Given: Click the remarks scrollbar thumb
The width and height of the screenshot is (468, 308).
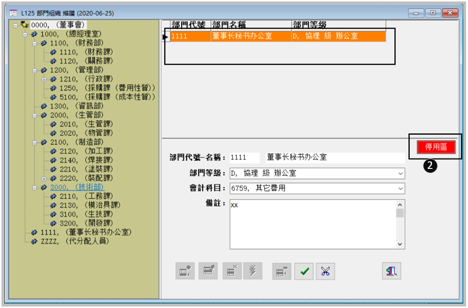Looking at the screenshot, I should [x=400, y=213].
